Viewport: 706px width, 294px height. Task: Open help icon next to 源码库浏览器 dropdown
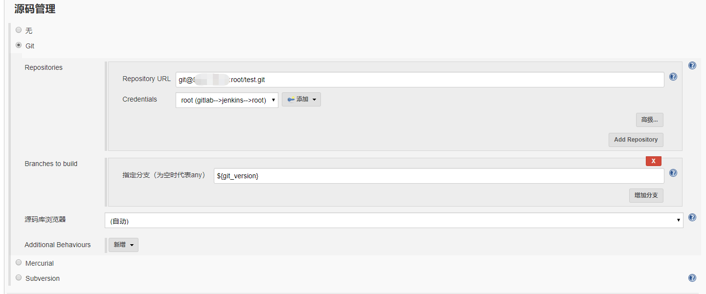click(x=692, y=217)
